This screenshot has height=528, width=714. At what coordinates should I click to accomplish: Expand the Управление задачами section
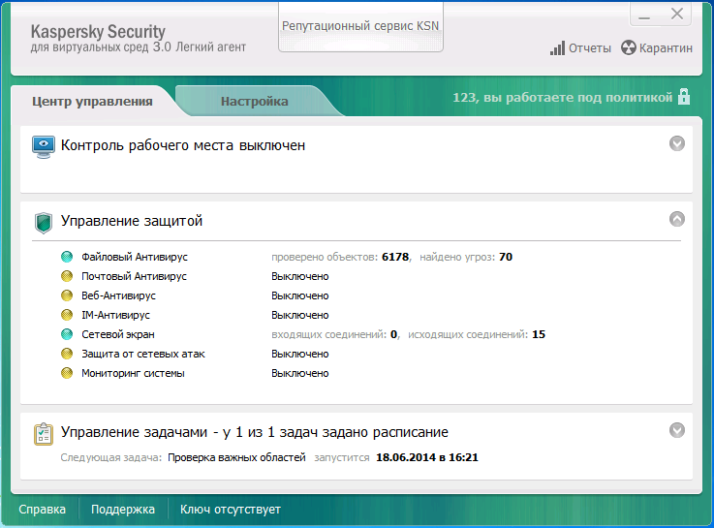coord(677,429)
